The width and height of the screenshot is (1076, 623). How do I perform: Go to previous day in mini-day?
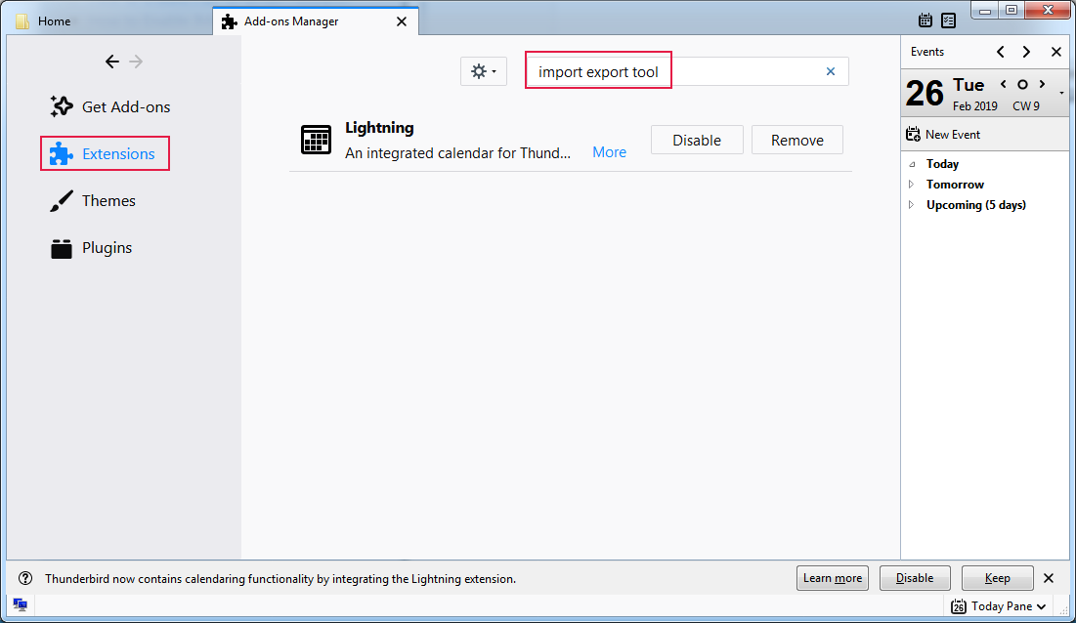click(x=1004, y=84)
